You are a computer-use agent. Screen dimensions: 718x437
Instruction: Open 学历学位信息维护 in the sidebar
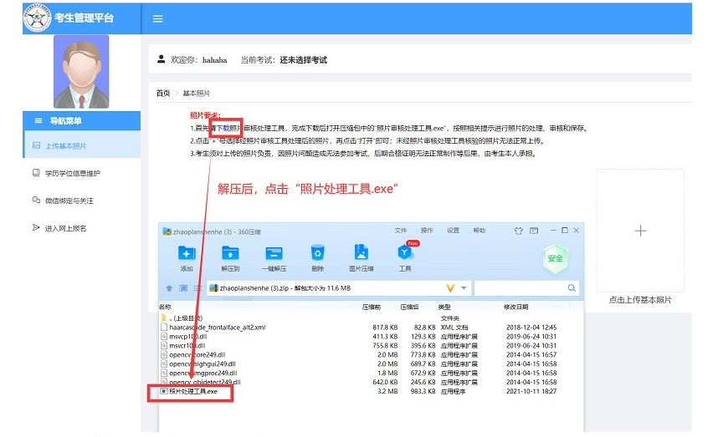(81, 173)
